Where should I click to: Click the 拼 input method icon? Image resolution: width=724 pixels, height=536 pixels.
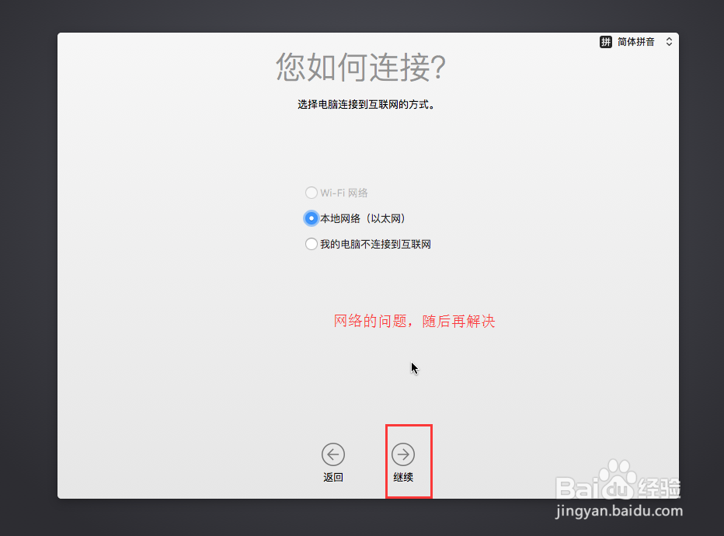point(605,41)
